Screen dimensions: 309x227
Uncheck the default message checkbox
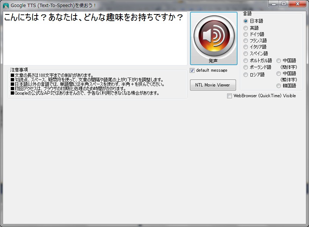click(192, 70)
